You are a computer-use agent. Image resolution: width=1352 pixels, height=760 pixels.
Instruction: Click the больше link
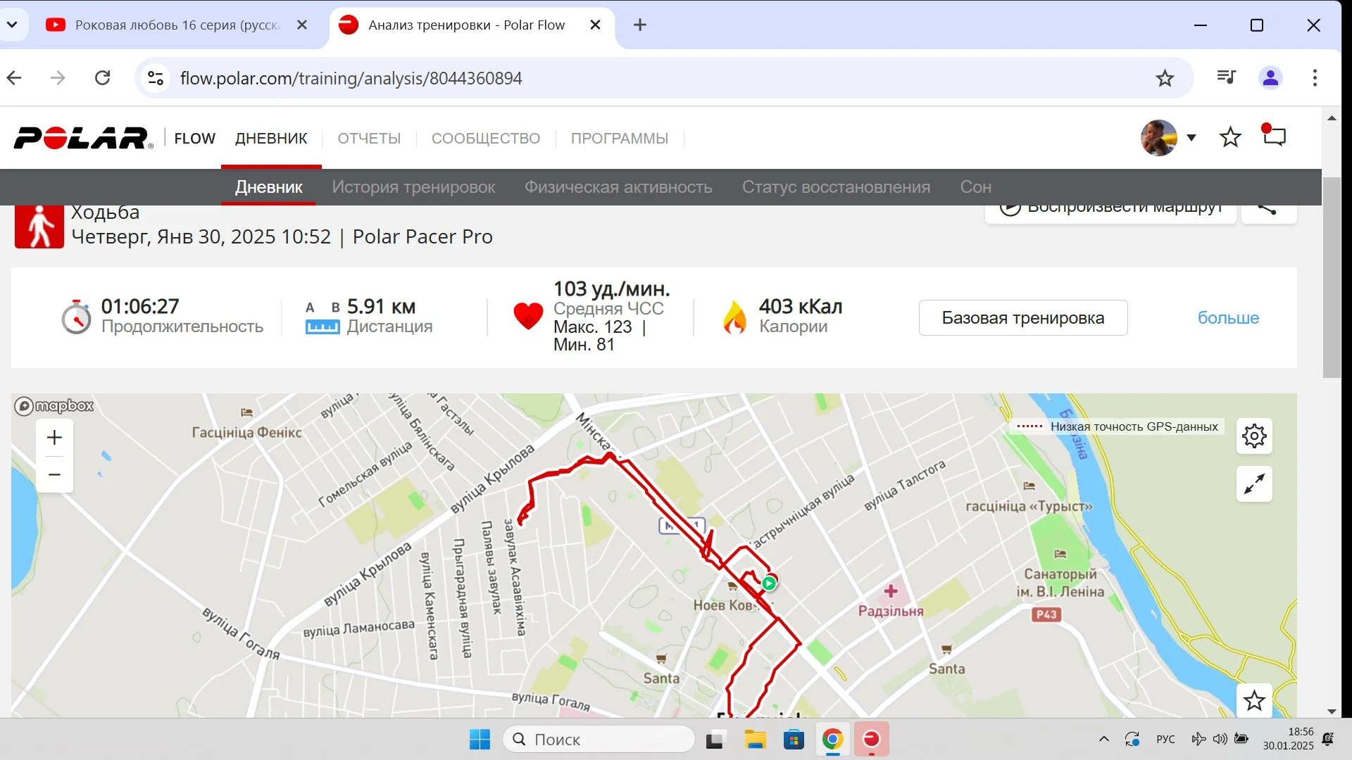[1228, 318]
